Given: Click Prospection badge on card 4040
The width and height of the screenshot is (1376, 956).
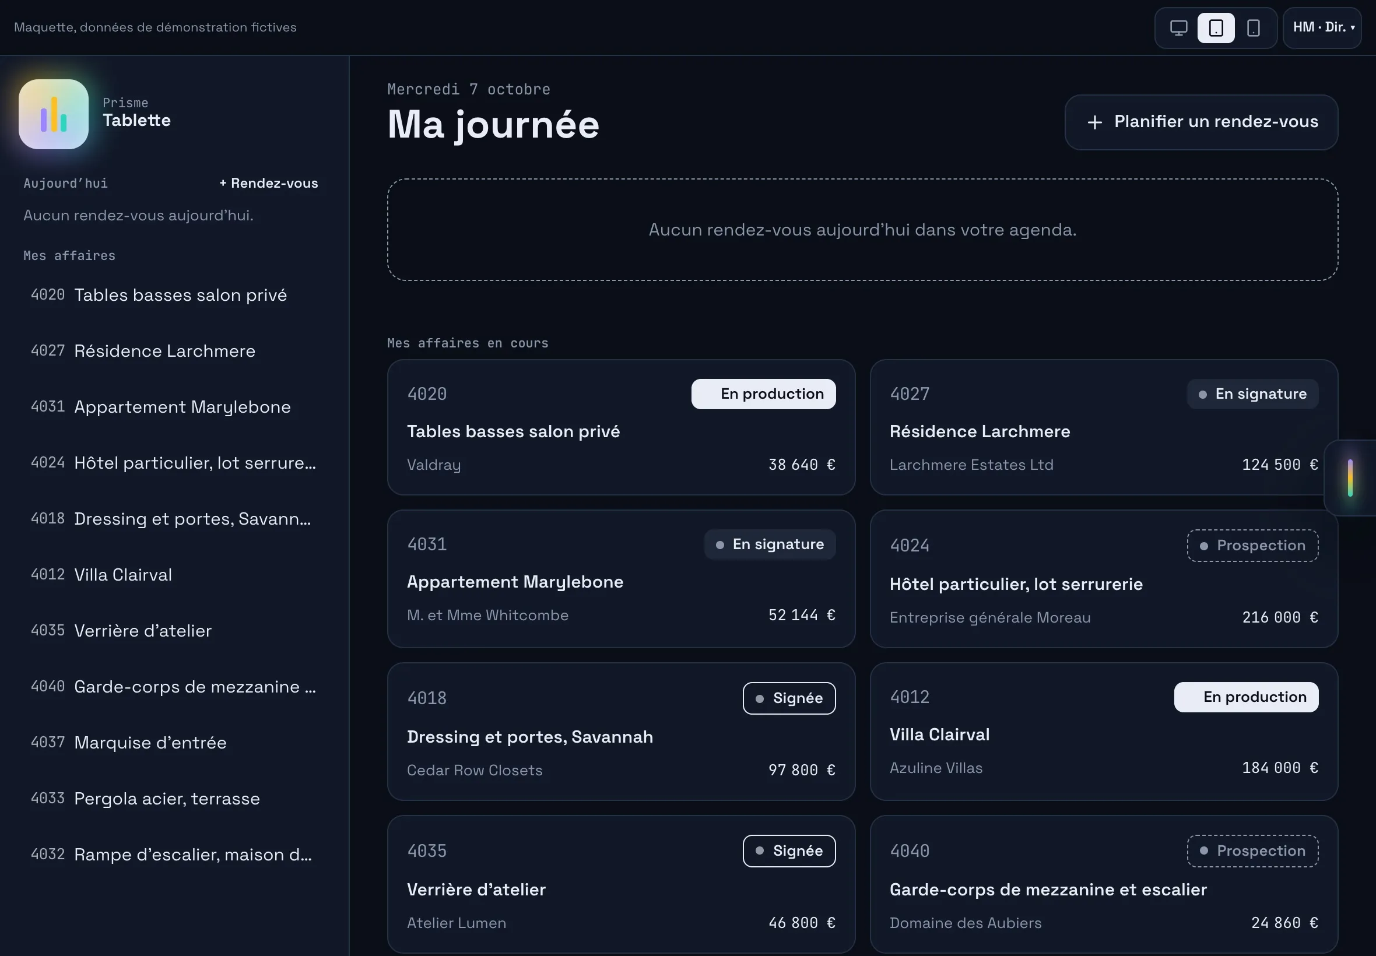Looking at the screenshot, I should [x=1252, y=851].
